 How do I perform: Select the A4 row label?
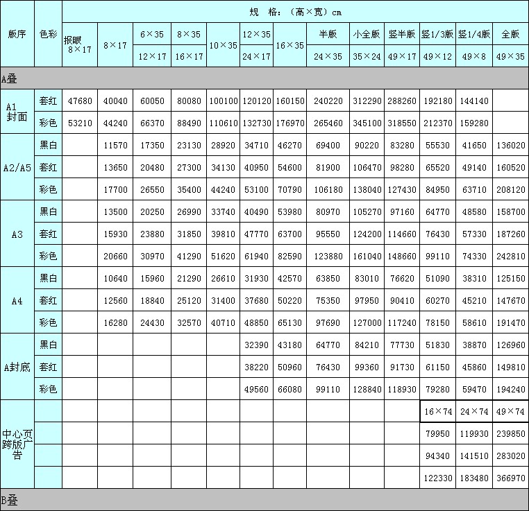pos(17,300)
